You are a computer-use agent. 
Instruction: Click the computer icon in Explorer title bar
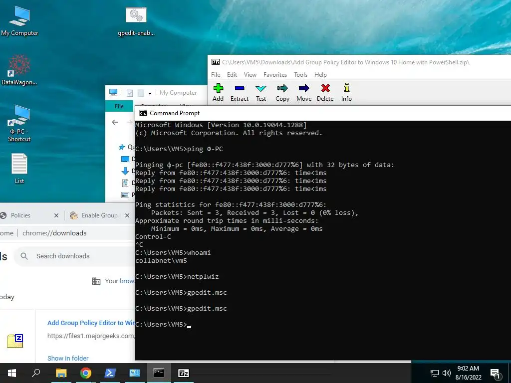click(x=113, y=92)
